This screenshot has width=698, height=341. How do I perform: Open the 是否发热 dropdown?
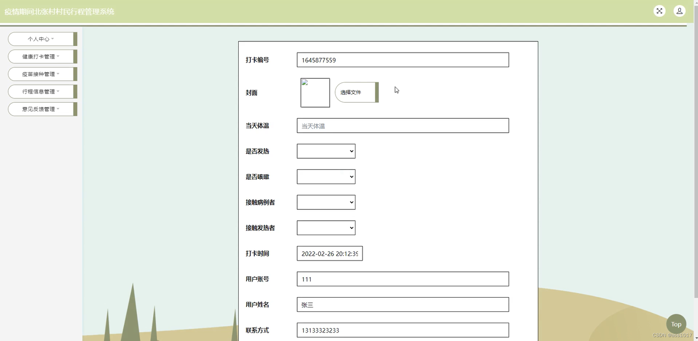[326, 151]
